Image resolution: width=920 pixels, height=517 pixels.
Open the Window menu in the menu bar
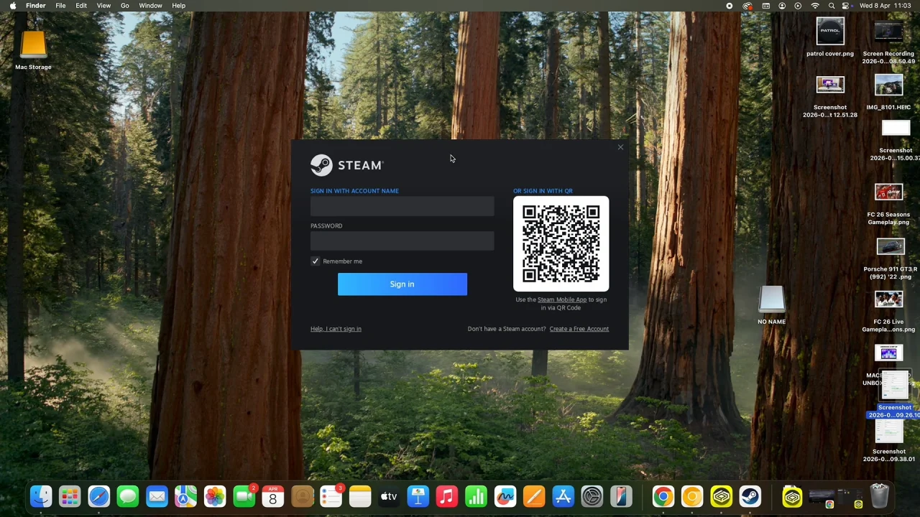click(150, 6)
